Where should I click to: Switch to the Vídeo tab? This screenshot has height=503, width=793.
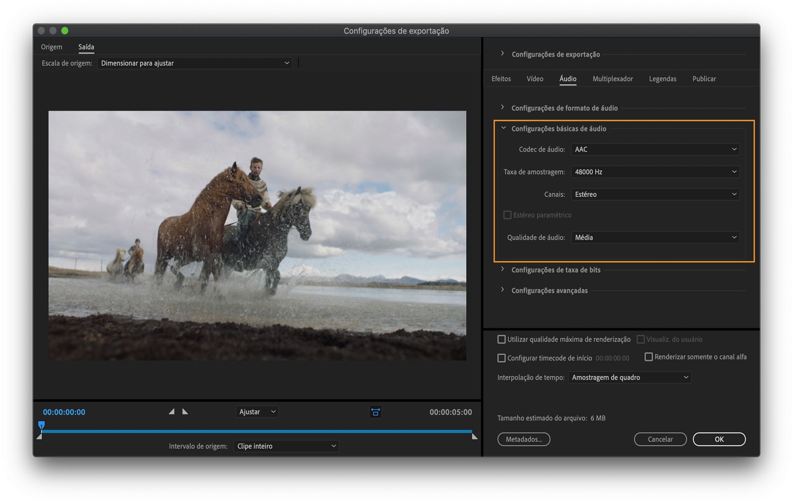click(x=534, y=78)
